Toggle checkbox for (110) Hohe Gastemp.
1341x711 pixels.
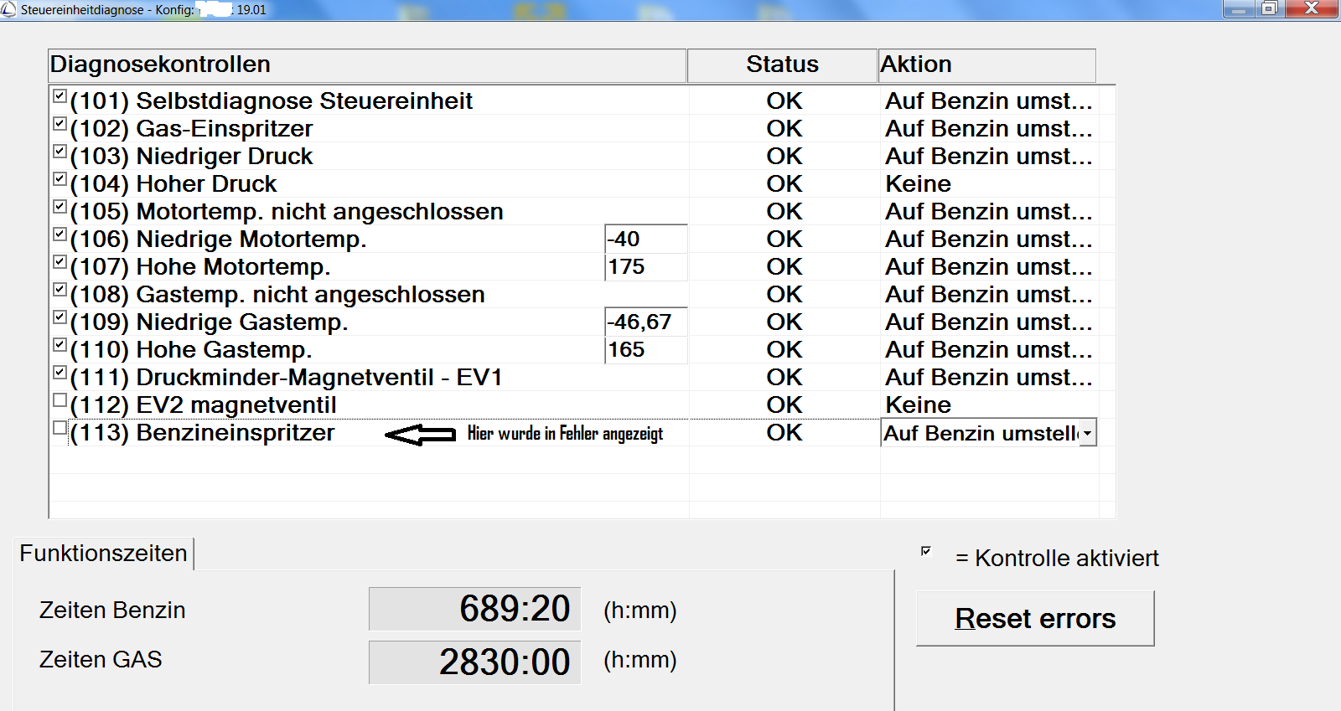pyautogui.click(x=60, y=344)
